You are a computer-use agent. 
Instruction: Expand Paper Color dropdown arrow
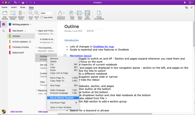click(x=75, y=13)
